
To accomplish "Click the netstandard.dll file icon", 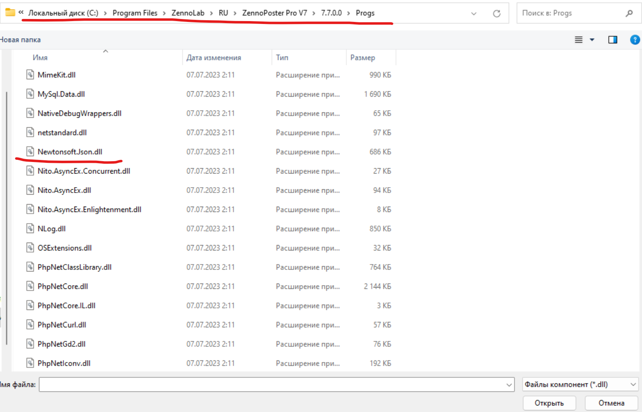I will [30, 132].
